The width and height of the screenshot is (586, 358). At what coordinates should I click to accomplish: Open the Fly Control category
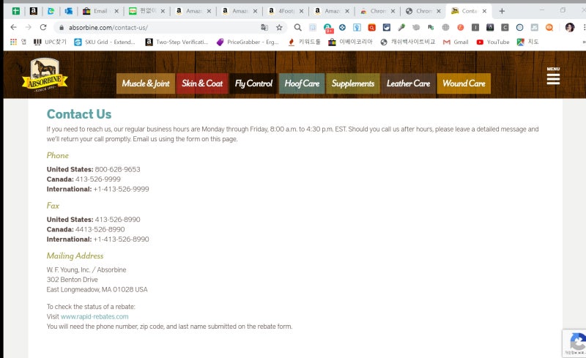(253, 83)
